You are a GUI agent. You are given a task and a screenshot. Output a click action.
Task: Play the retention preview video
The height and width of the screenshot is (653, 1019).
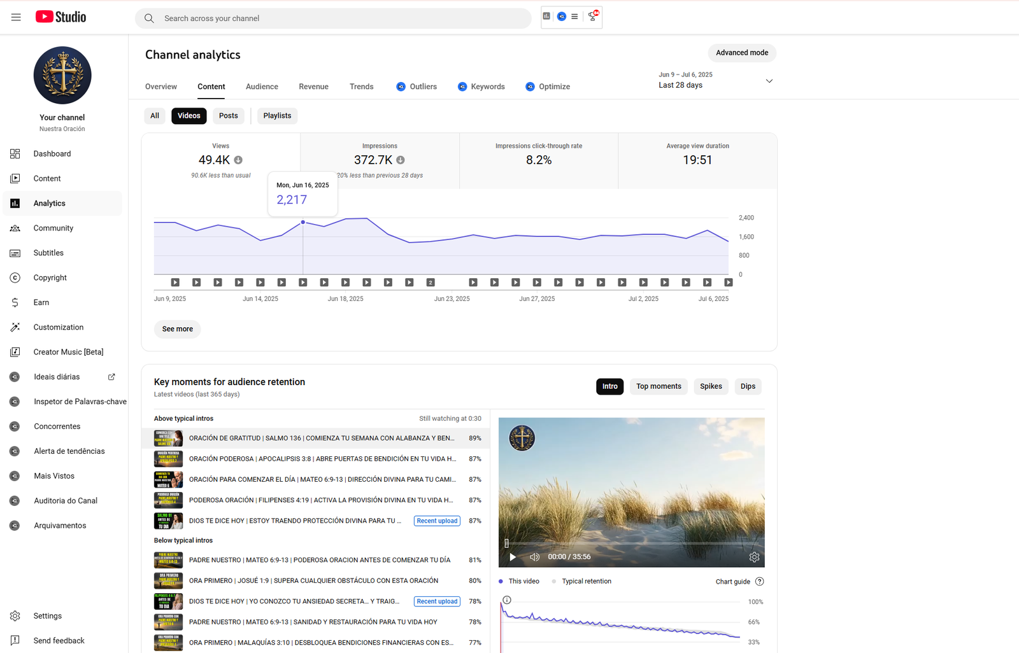[513, 557]
